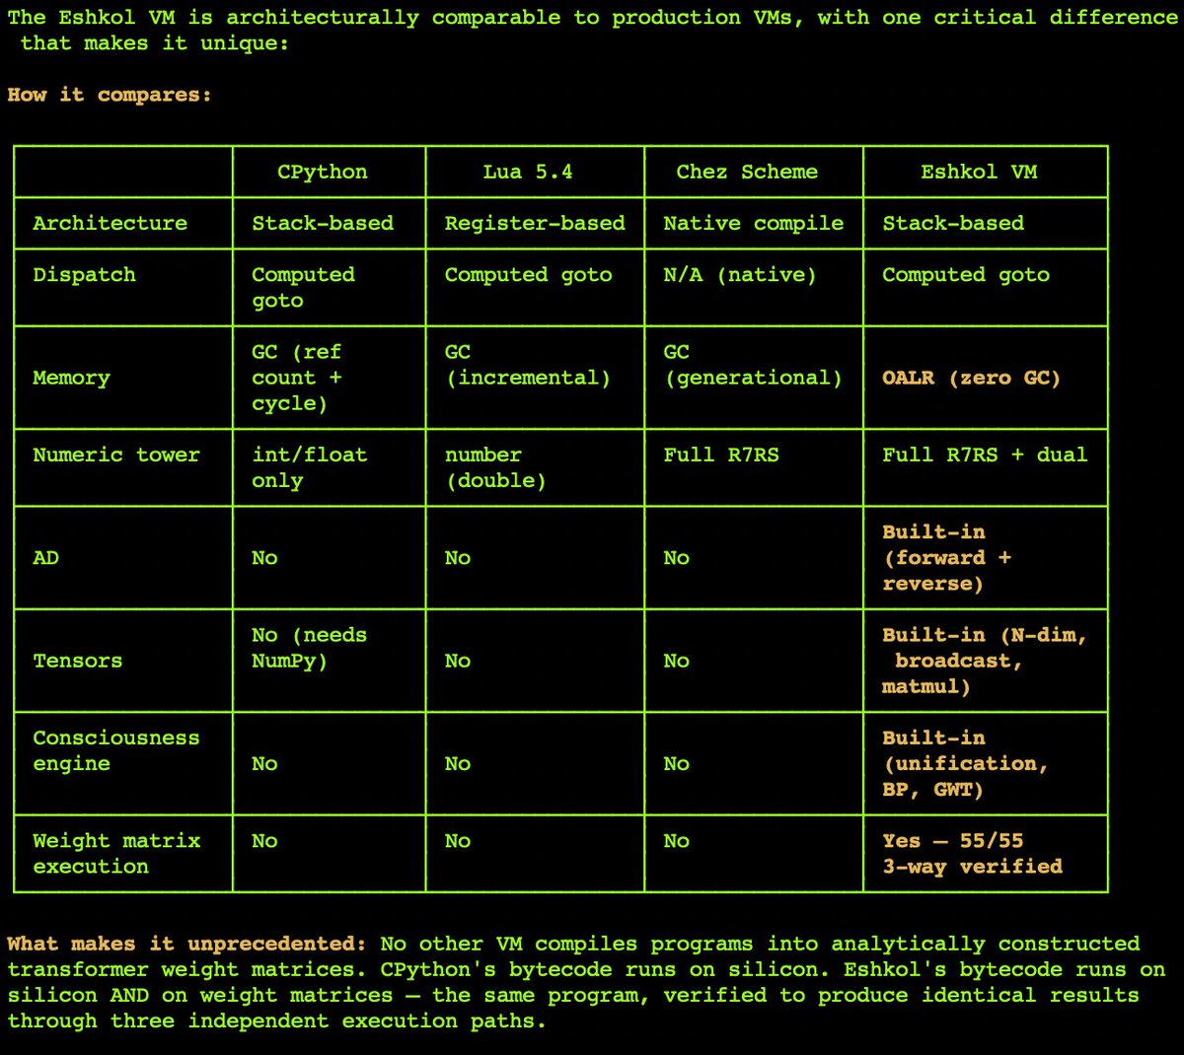Select 'Stack-based' in the Eshkol VM column
The width and height of the screenshot is (1184, 1055).
pyautogui.click(x=953, y=223)
